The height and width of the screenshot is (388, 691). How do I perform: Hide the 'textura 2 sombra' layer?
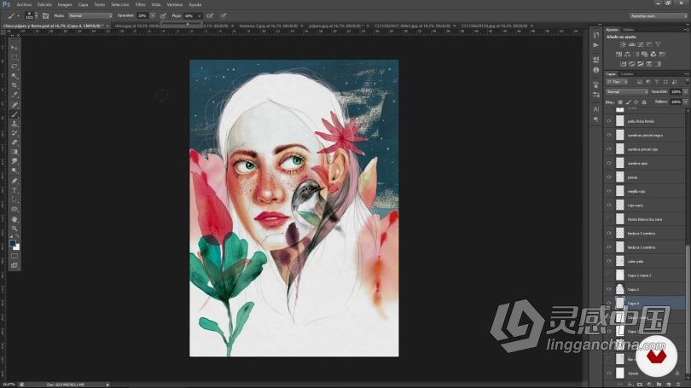click(x=609, y=234)
